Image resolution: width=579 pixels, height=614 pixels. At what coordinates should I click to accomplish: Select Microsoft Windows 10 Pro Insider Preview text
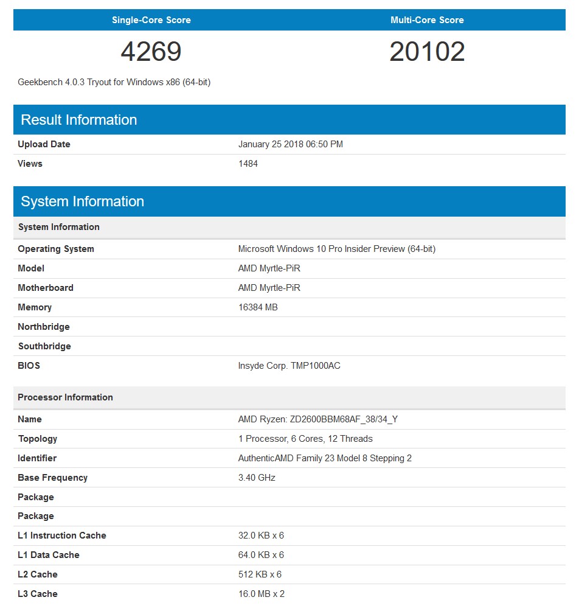click(x=337, y=249)
